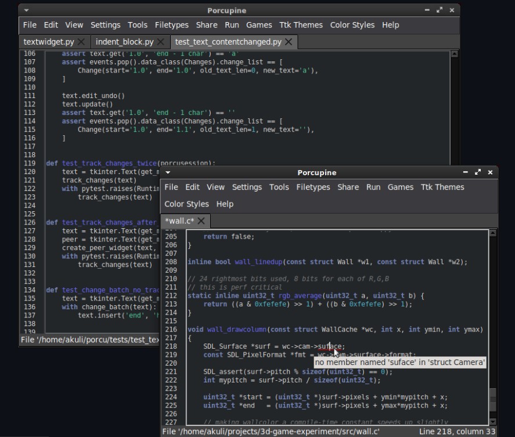
Task: Open Games menu in front wall.c window
Action: [x=401, y=187]
